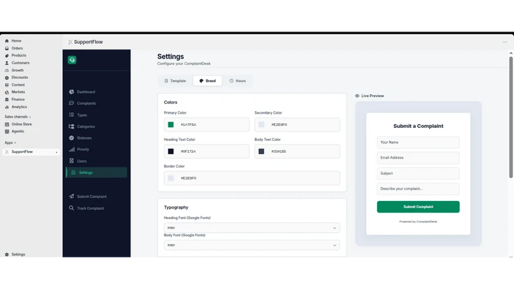Image resolution: width=514 pixels, height=289 pixels.
Task: Expand the Apps section chevron
Action: (15, 143)
